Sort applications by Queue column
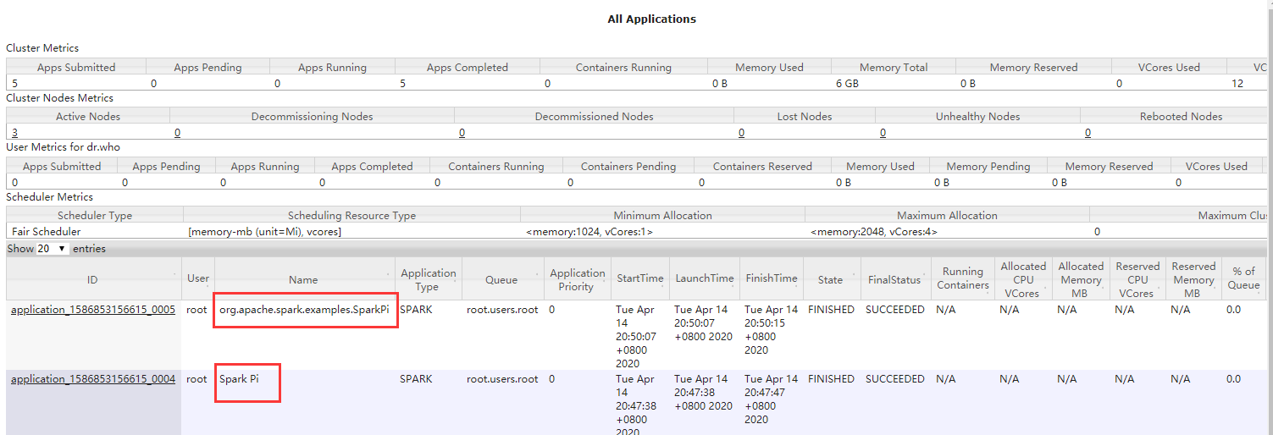Viewport: 1273px width, 435px height. [501, 279]
